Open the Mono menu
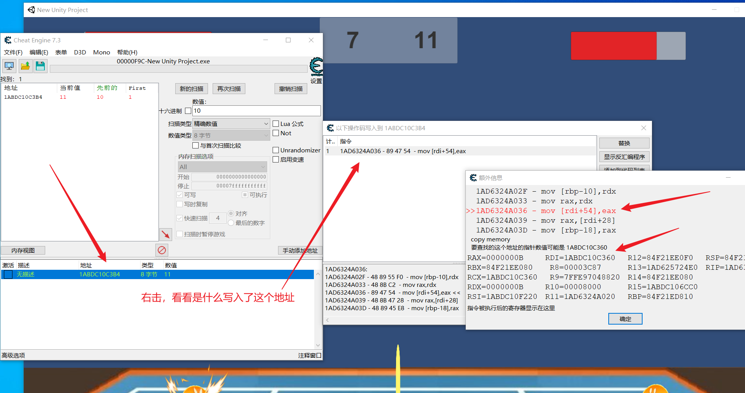 102,52
